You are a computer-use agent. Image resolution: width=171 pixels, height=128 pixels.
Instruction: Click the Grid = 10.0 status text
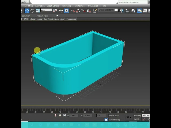tap(114, 115)
